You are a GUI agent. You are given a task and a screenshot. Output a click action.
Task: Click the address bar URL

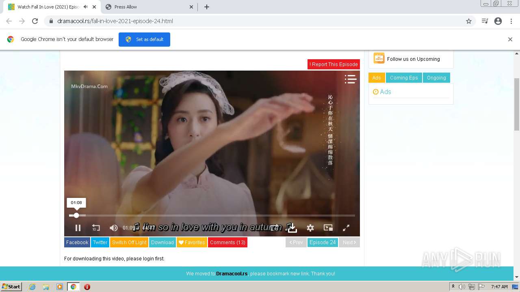tap(115, 21)
